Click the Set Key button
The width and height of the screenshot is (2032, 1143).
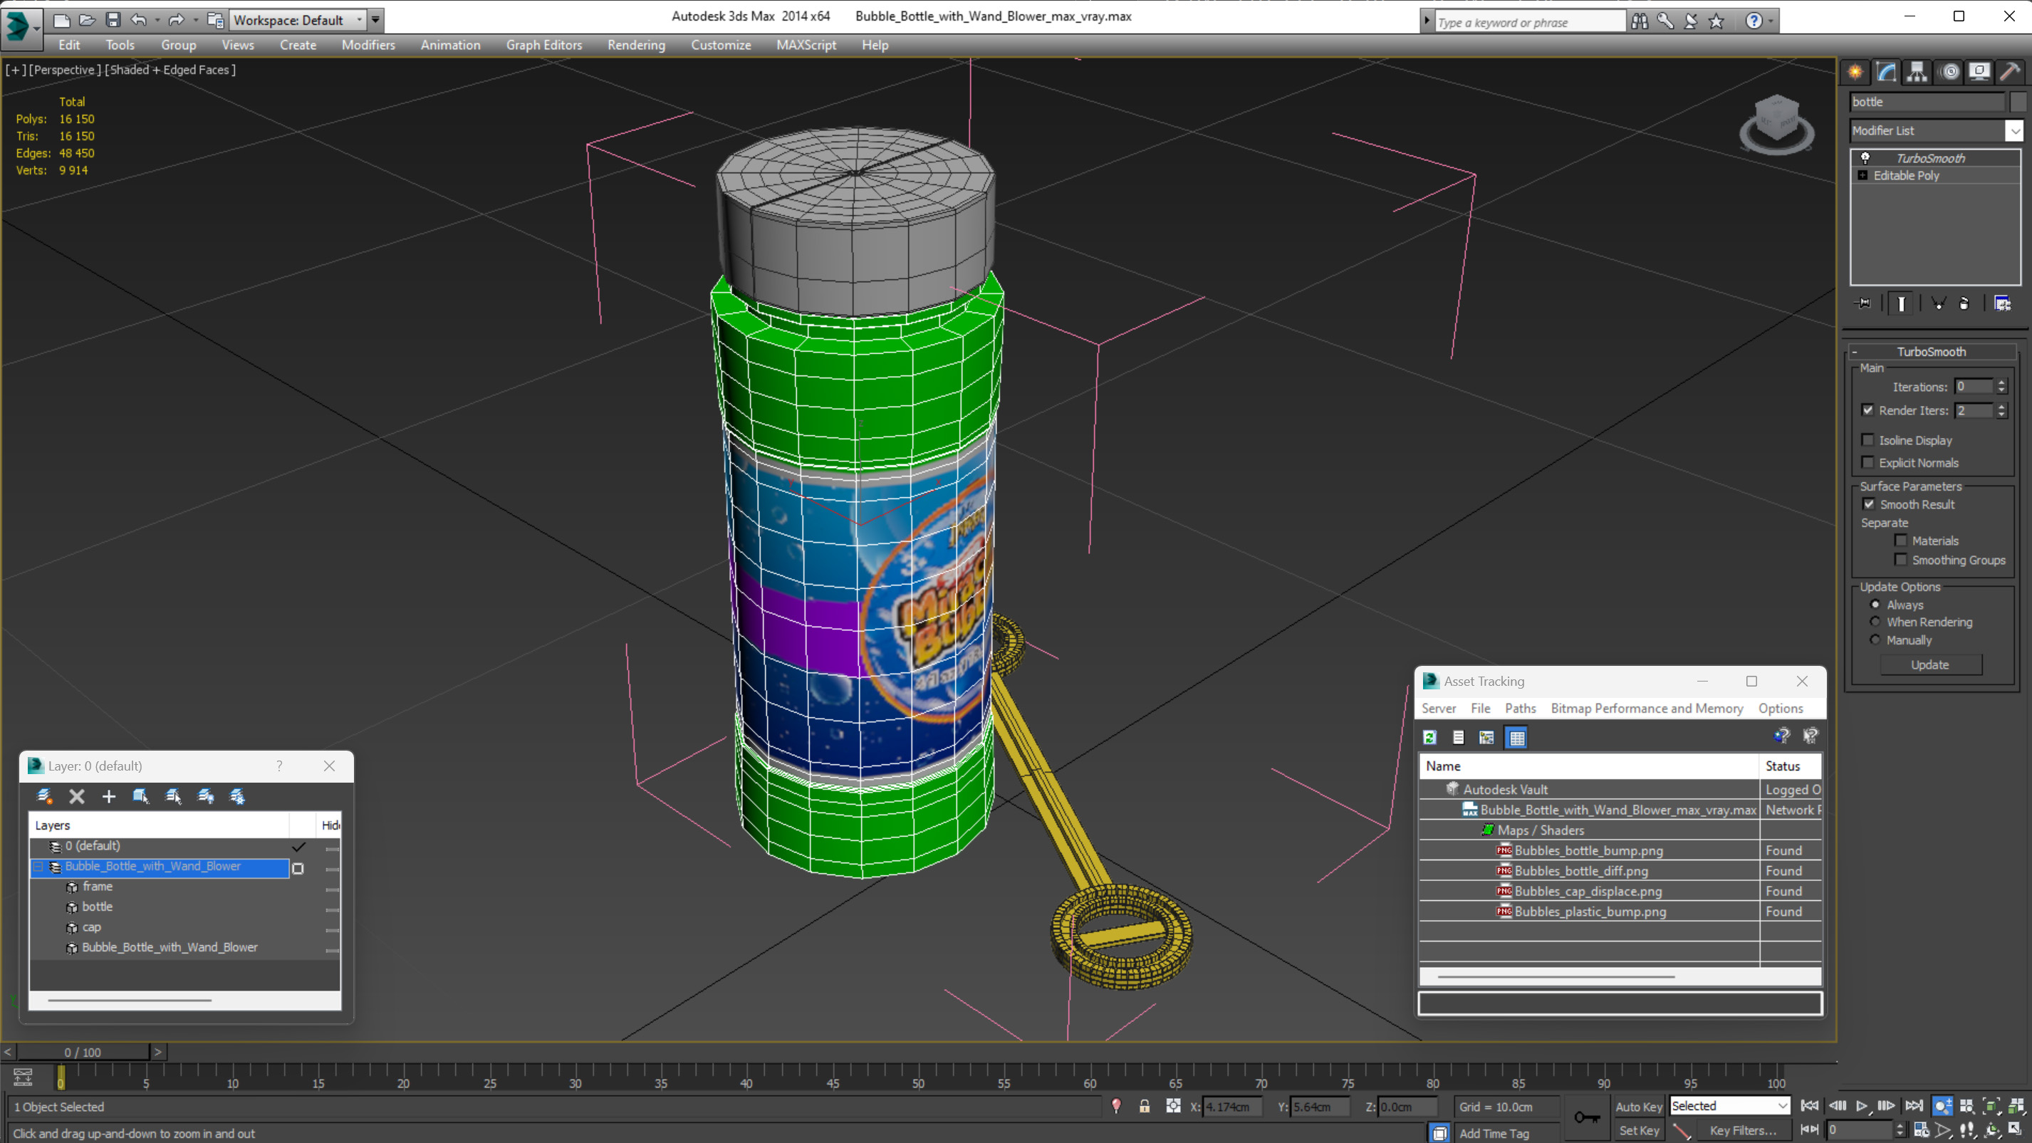pyautogui.click(x=1638, y=1130)
